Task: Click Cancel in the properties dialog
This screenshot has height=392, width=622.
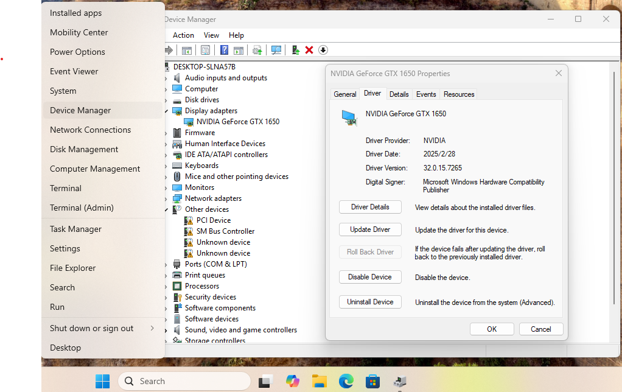Action: [x=541, y=329]
